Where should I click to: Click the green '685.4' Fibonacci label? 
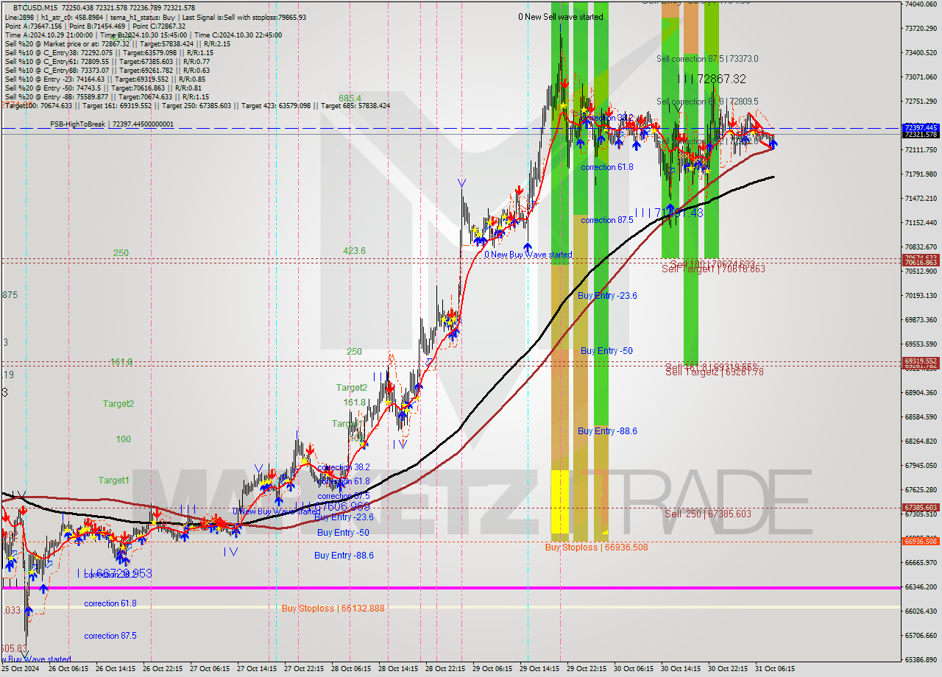350,99
